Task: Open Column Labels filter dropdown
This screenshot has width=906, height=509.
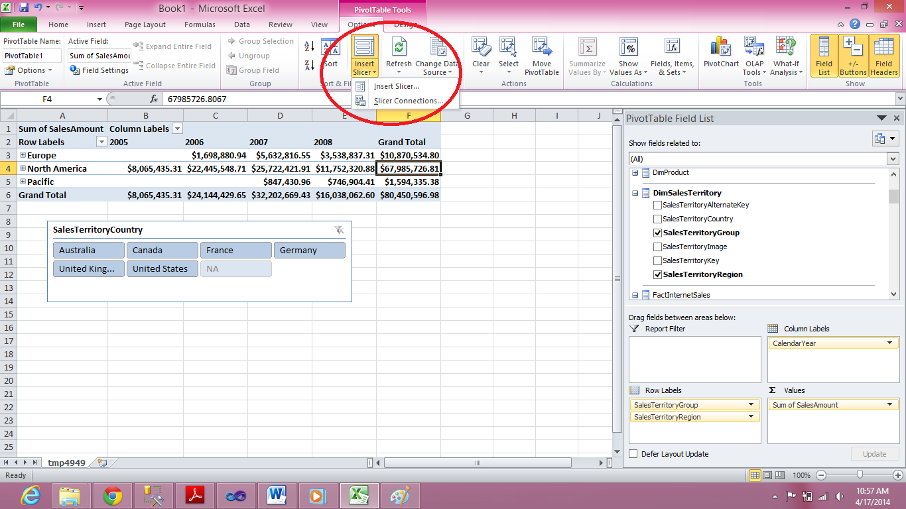Action: [177, 129]
